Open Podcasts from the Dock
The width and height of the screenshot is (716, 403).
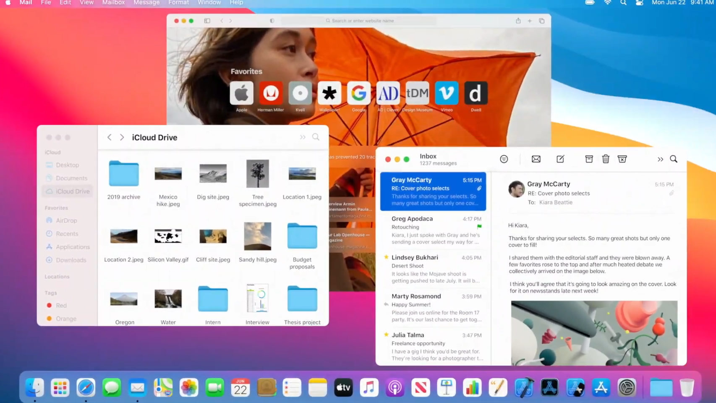(395, 387)
